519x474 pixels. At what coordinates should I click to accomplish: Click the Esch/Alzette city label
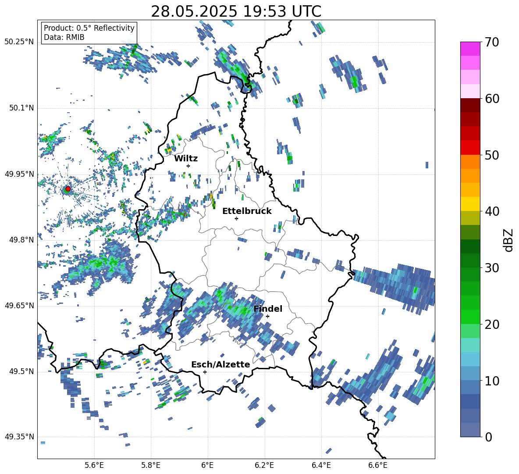[220, 365]
